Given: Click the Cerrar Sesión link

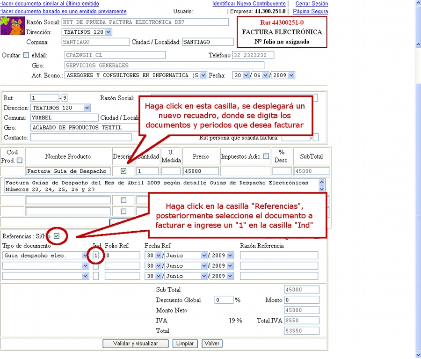Looking at the screenshot, I should 312,3.
